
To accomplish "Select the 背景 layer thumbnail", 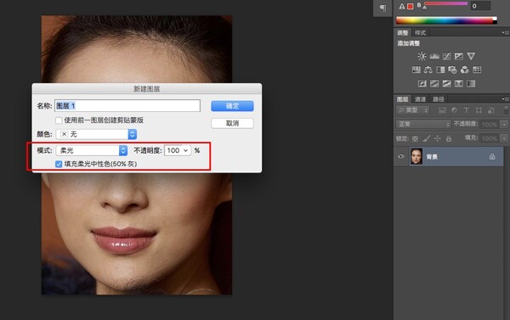I will tap(416, 156).
